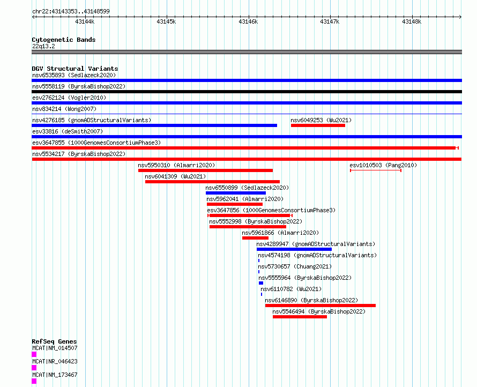477x387 pixels.
Task: Open the nsv834214 (Wong2007) label
Action: click(x=64, y=109)
